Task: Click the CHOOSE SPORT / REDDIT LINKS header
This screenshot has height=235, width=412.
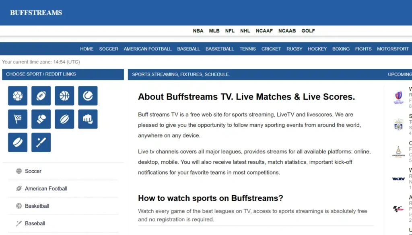Action: tap(63, 74)
